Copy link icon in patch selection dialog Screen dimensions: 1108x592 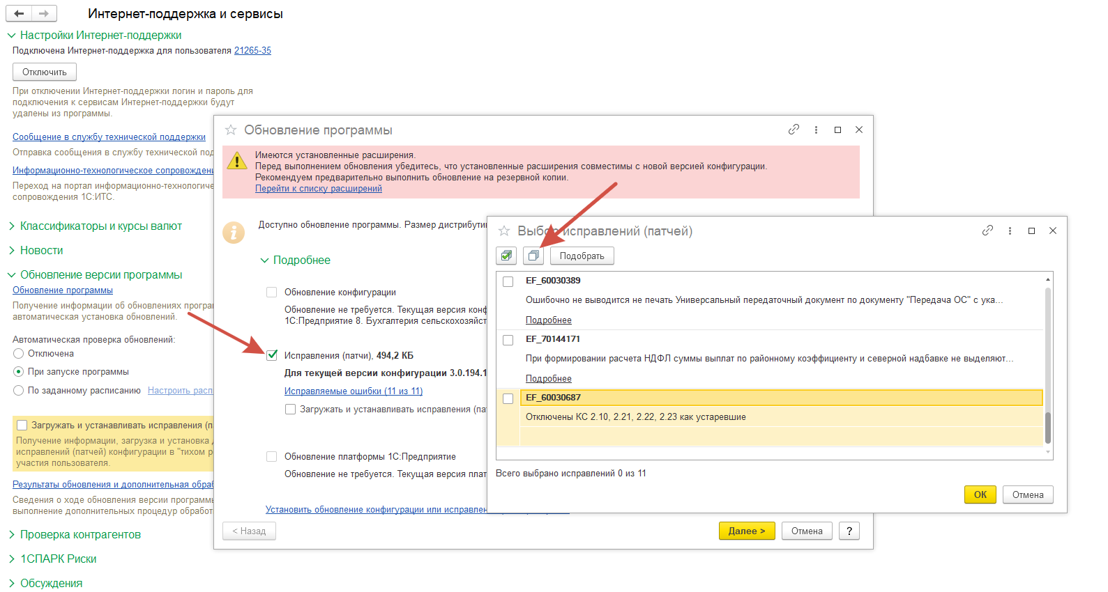pos(987,231)
